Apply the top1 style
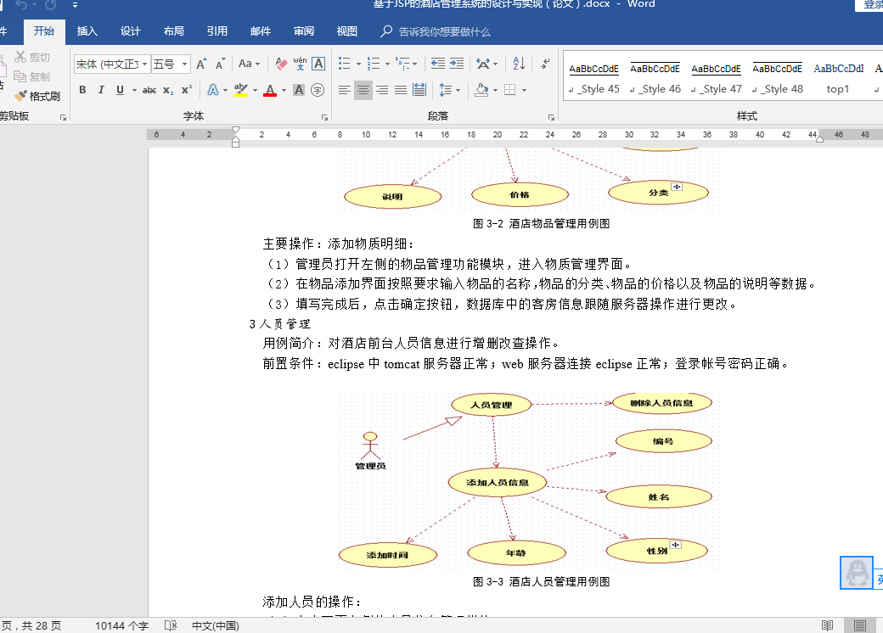This screenshot has width=883, height=633. pos(838,78)
